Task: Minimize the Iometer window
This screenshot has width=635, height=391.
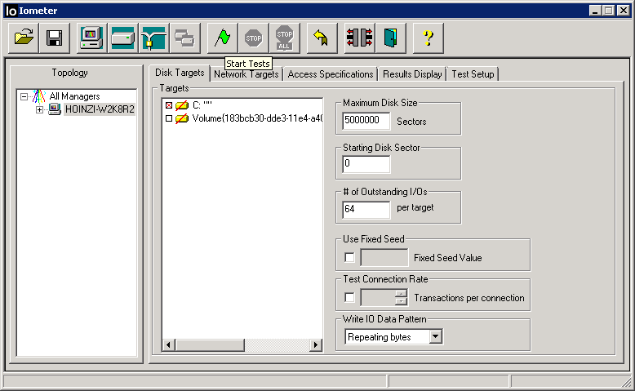Action: 595,11
